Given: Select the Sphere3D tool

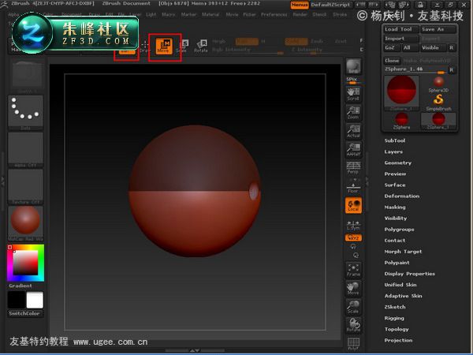Looking at the screenshot, I should [438, 84].
